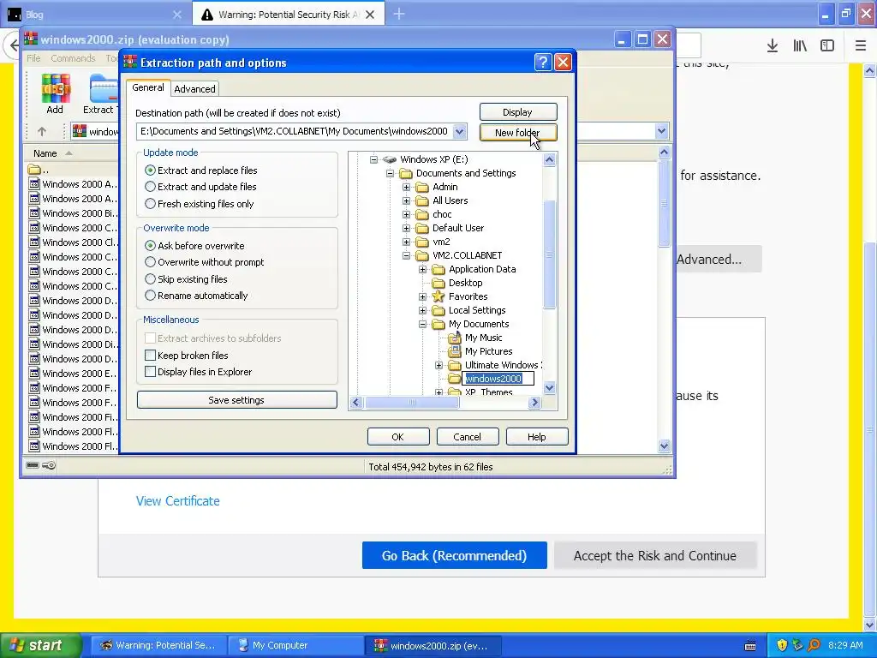This screenshot has width=877, height=658.
Task: Close the Warning Potential Security Risk tab
Action: (370, 15)
